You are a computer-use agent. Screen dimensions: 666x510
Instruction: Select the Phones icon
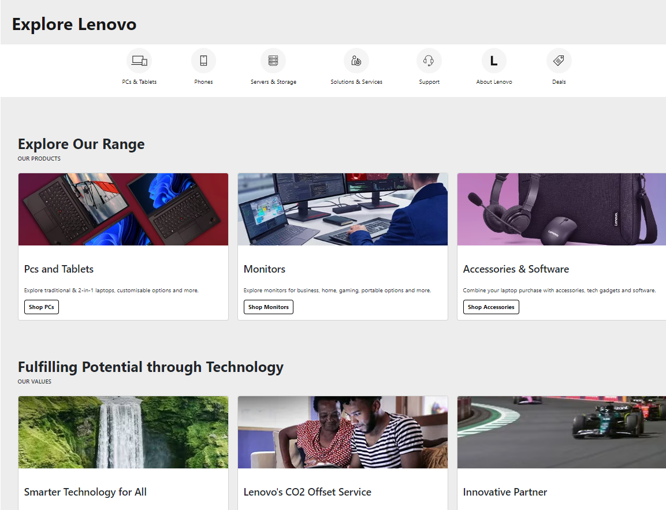[203, 61]
